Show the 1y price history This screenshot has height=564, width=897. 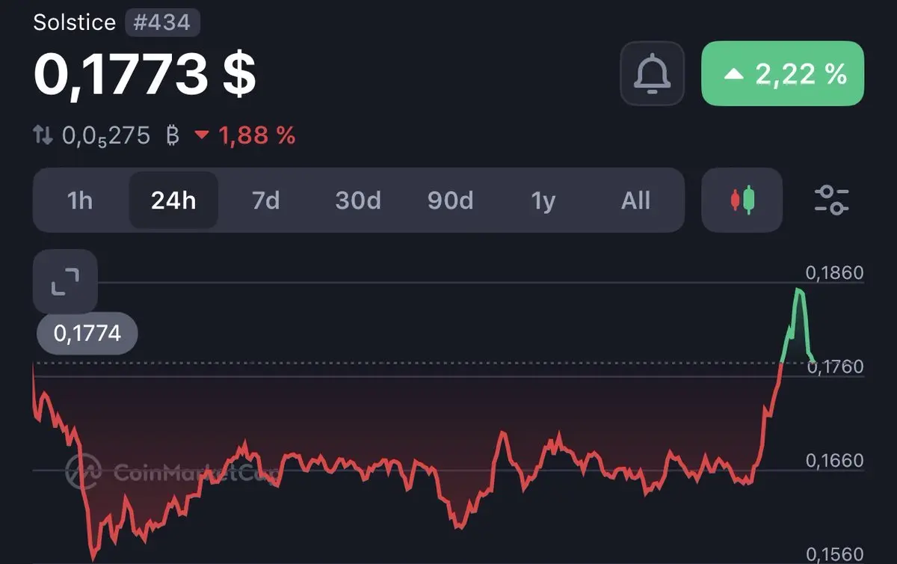click(543, 200)
